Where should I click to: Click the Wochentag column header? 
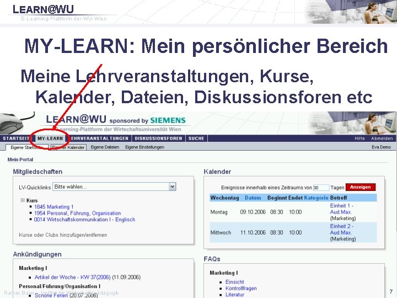pyautogui.click(x=224, y=198)
